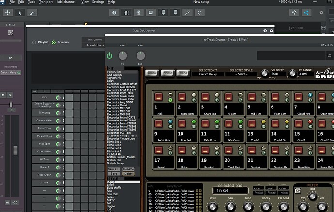Open the Velocity 'linear' dropdown
This screenshot has width=334, height=212.
(278, 74)
